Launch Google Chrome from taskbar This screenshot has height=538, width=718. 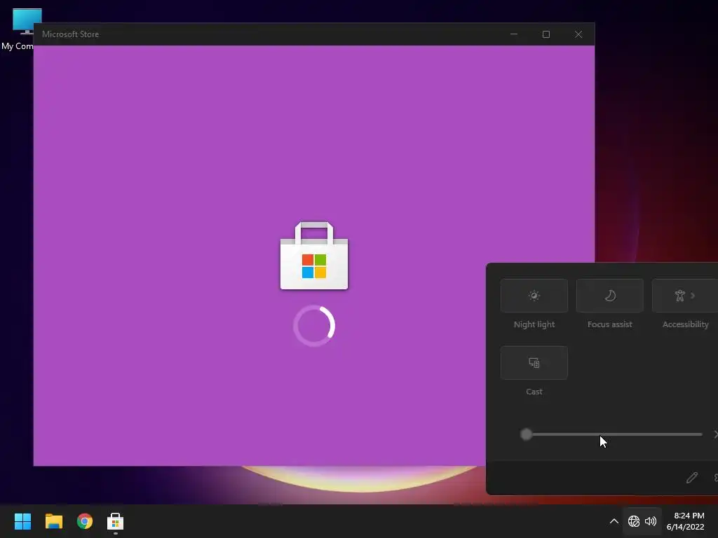pyautogui.click(x=85, y=521)
